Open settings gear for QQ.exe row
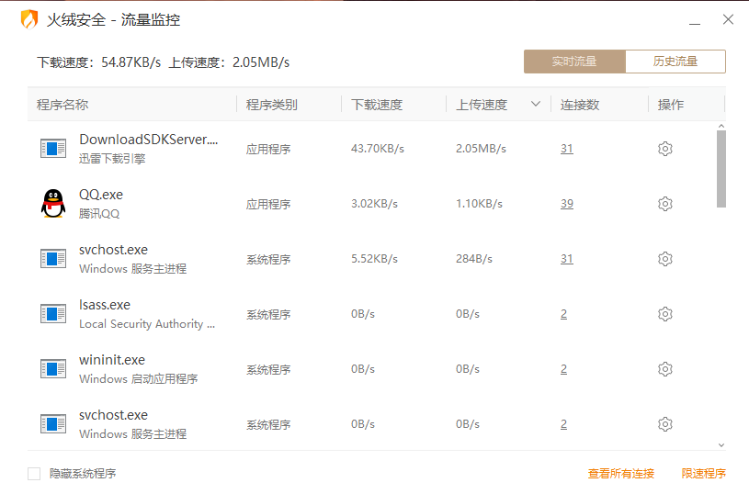Viewport: 749px width, 494px height. tap(665, 204)
